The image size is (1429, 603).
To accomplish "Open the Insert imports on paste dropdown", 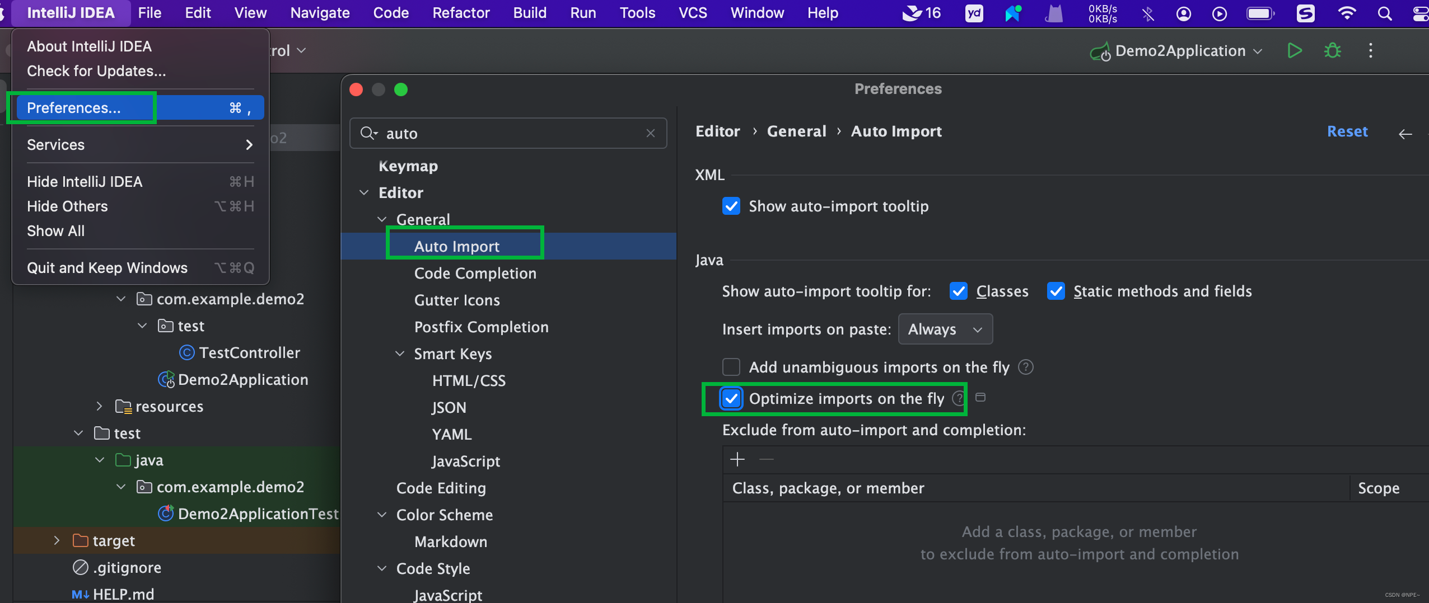I will (x=945, y=329).
